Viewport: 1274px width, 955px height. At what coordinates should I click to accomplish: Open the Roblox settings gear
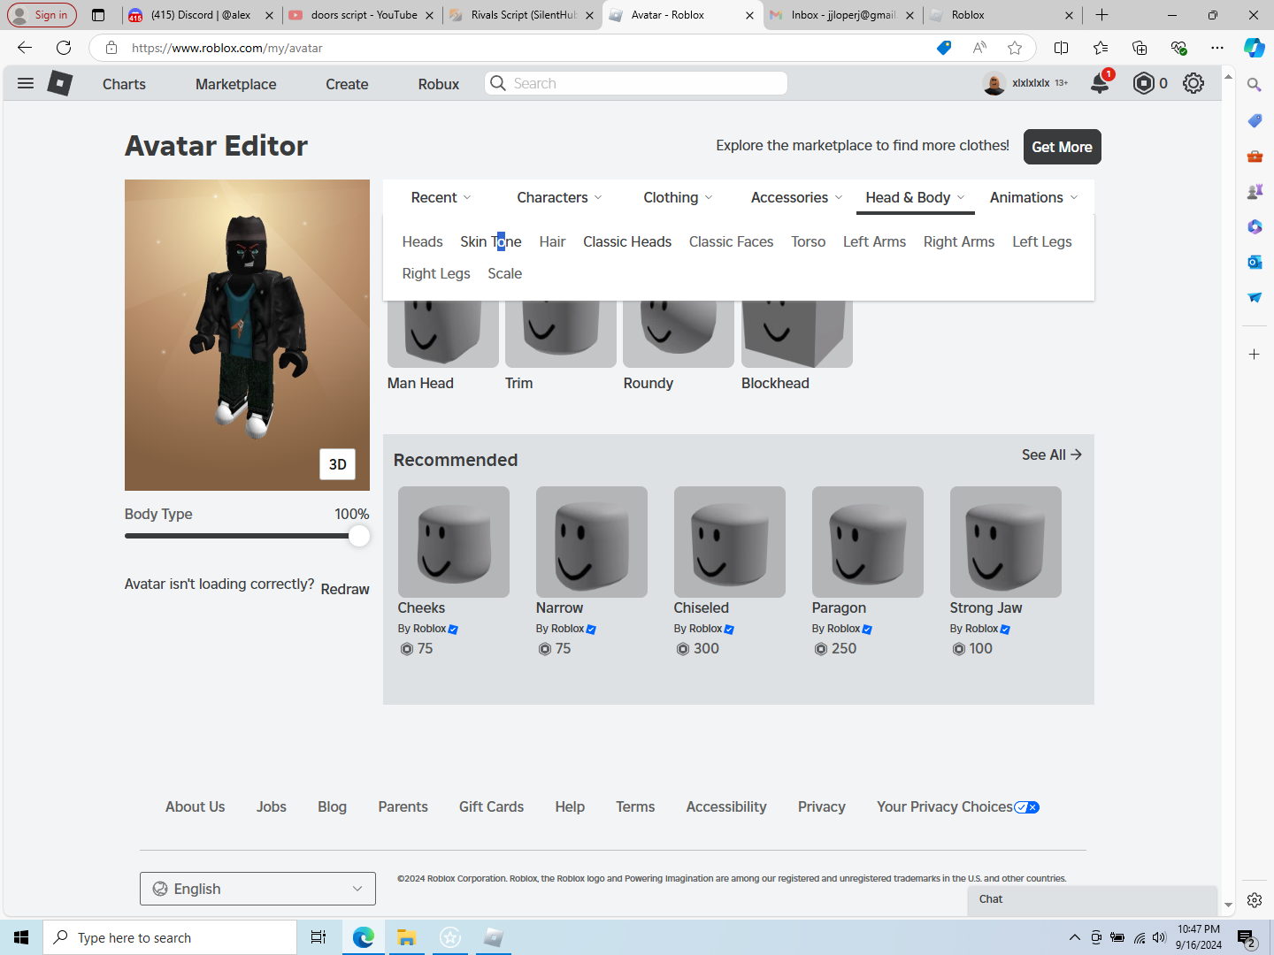pyautogui.click(x=1193, y=83)
